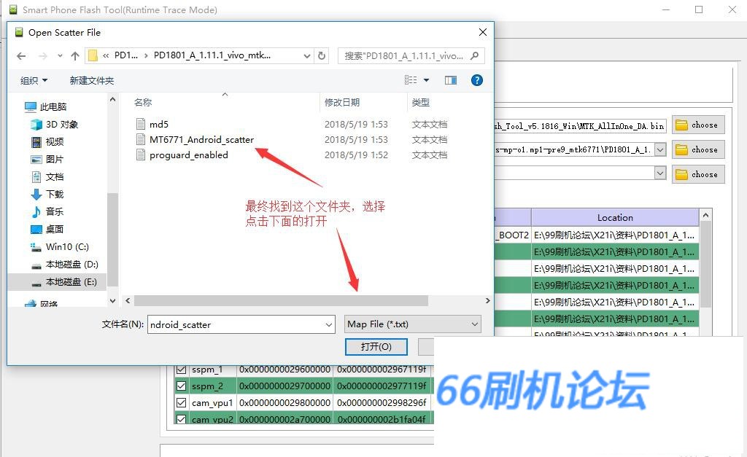The width and height of the screenshot is (747, 457).
Task: Click the PD1... breadcrumb segment
Action: coord(125,55)
